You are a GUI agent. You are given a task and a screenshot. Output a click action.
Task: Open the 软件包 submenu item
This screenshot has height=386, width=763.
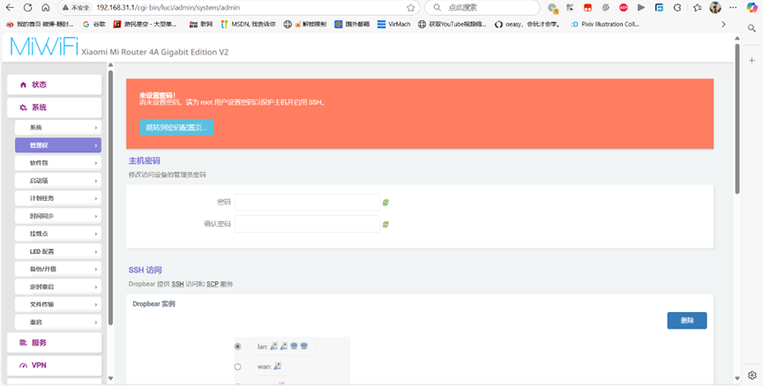tap(57, 163)
